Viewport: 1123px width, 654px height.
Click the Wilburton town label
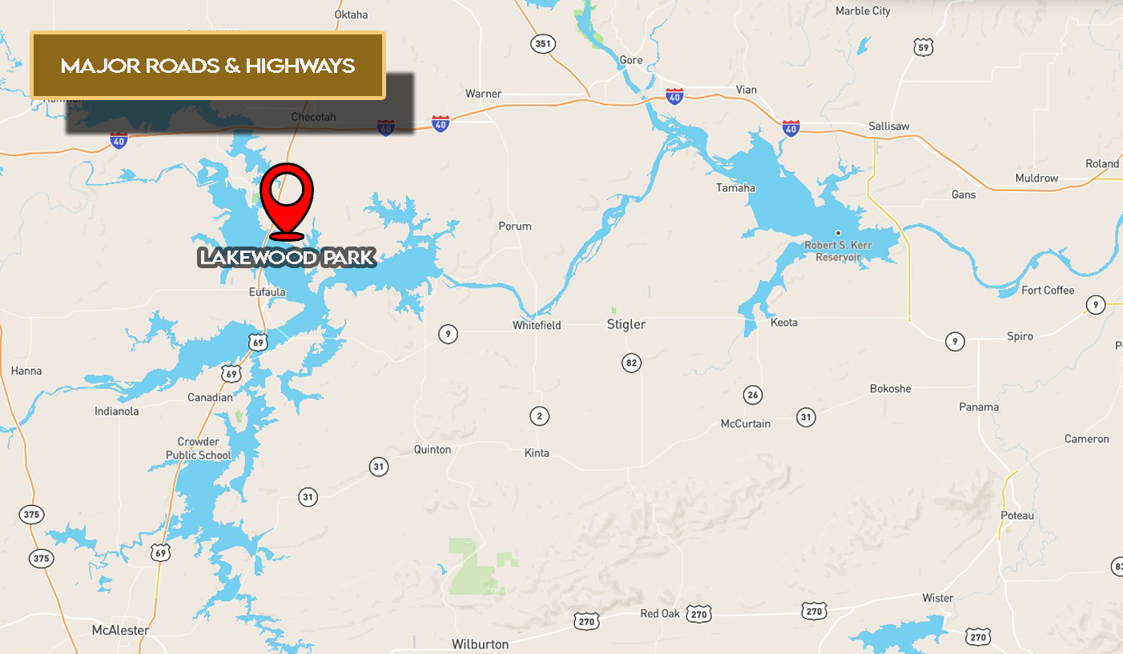pyautogui.click(x=480, y=644)
